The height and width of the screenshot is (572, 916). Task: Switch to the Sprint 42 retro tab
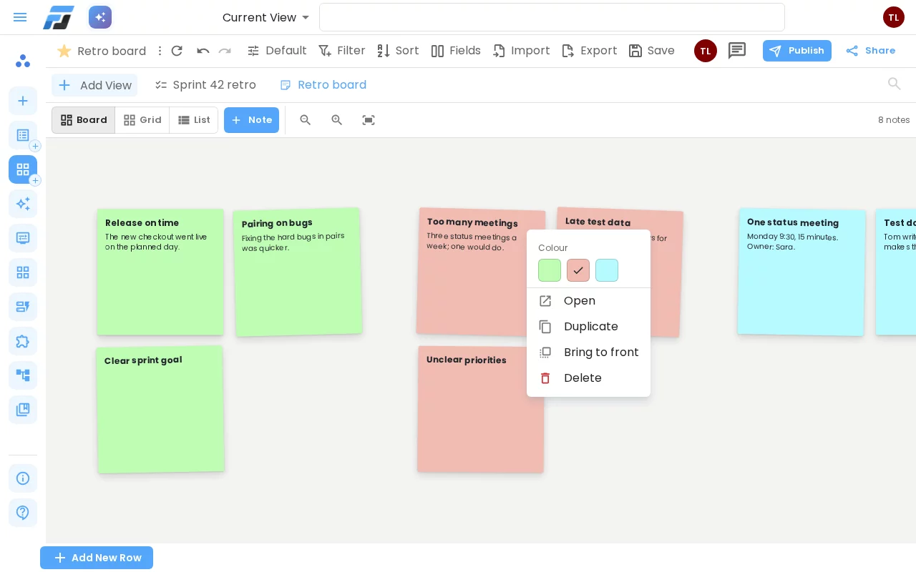point(205,85)
